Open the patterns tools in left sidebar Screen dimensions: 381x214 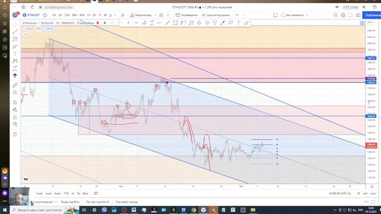click(15, 61)
